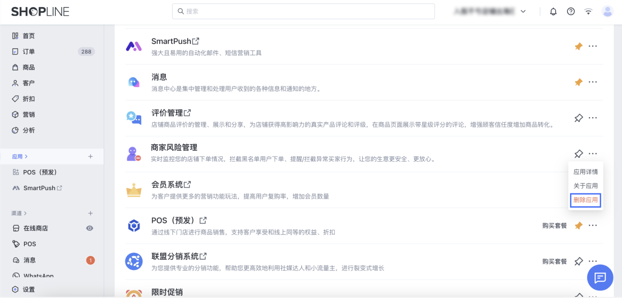
Task: Pin the 商家风险管理 app
Action: pyautogui.click(x=579, y=154)
